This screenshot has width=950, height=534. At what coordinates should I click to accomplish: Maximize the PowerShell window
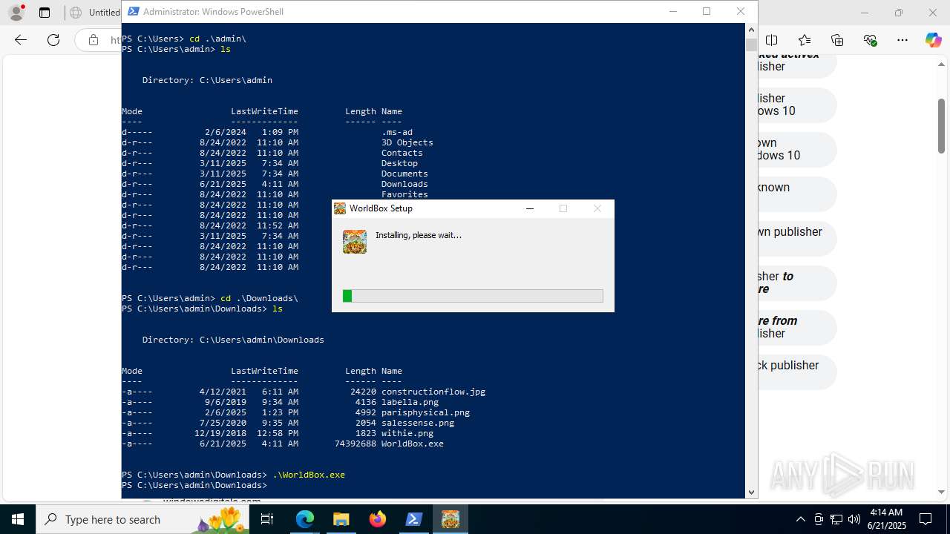(707, 11)
